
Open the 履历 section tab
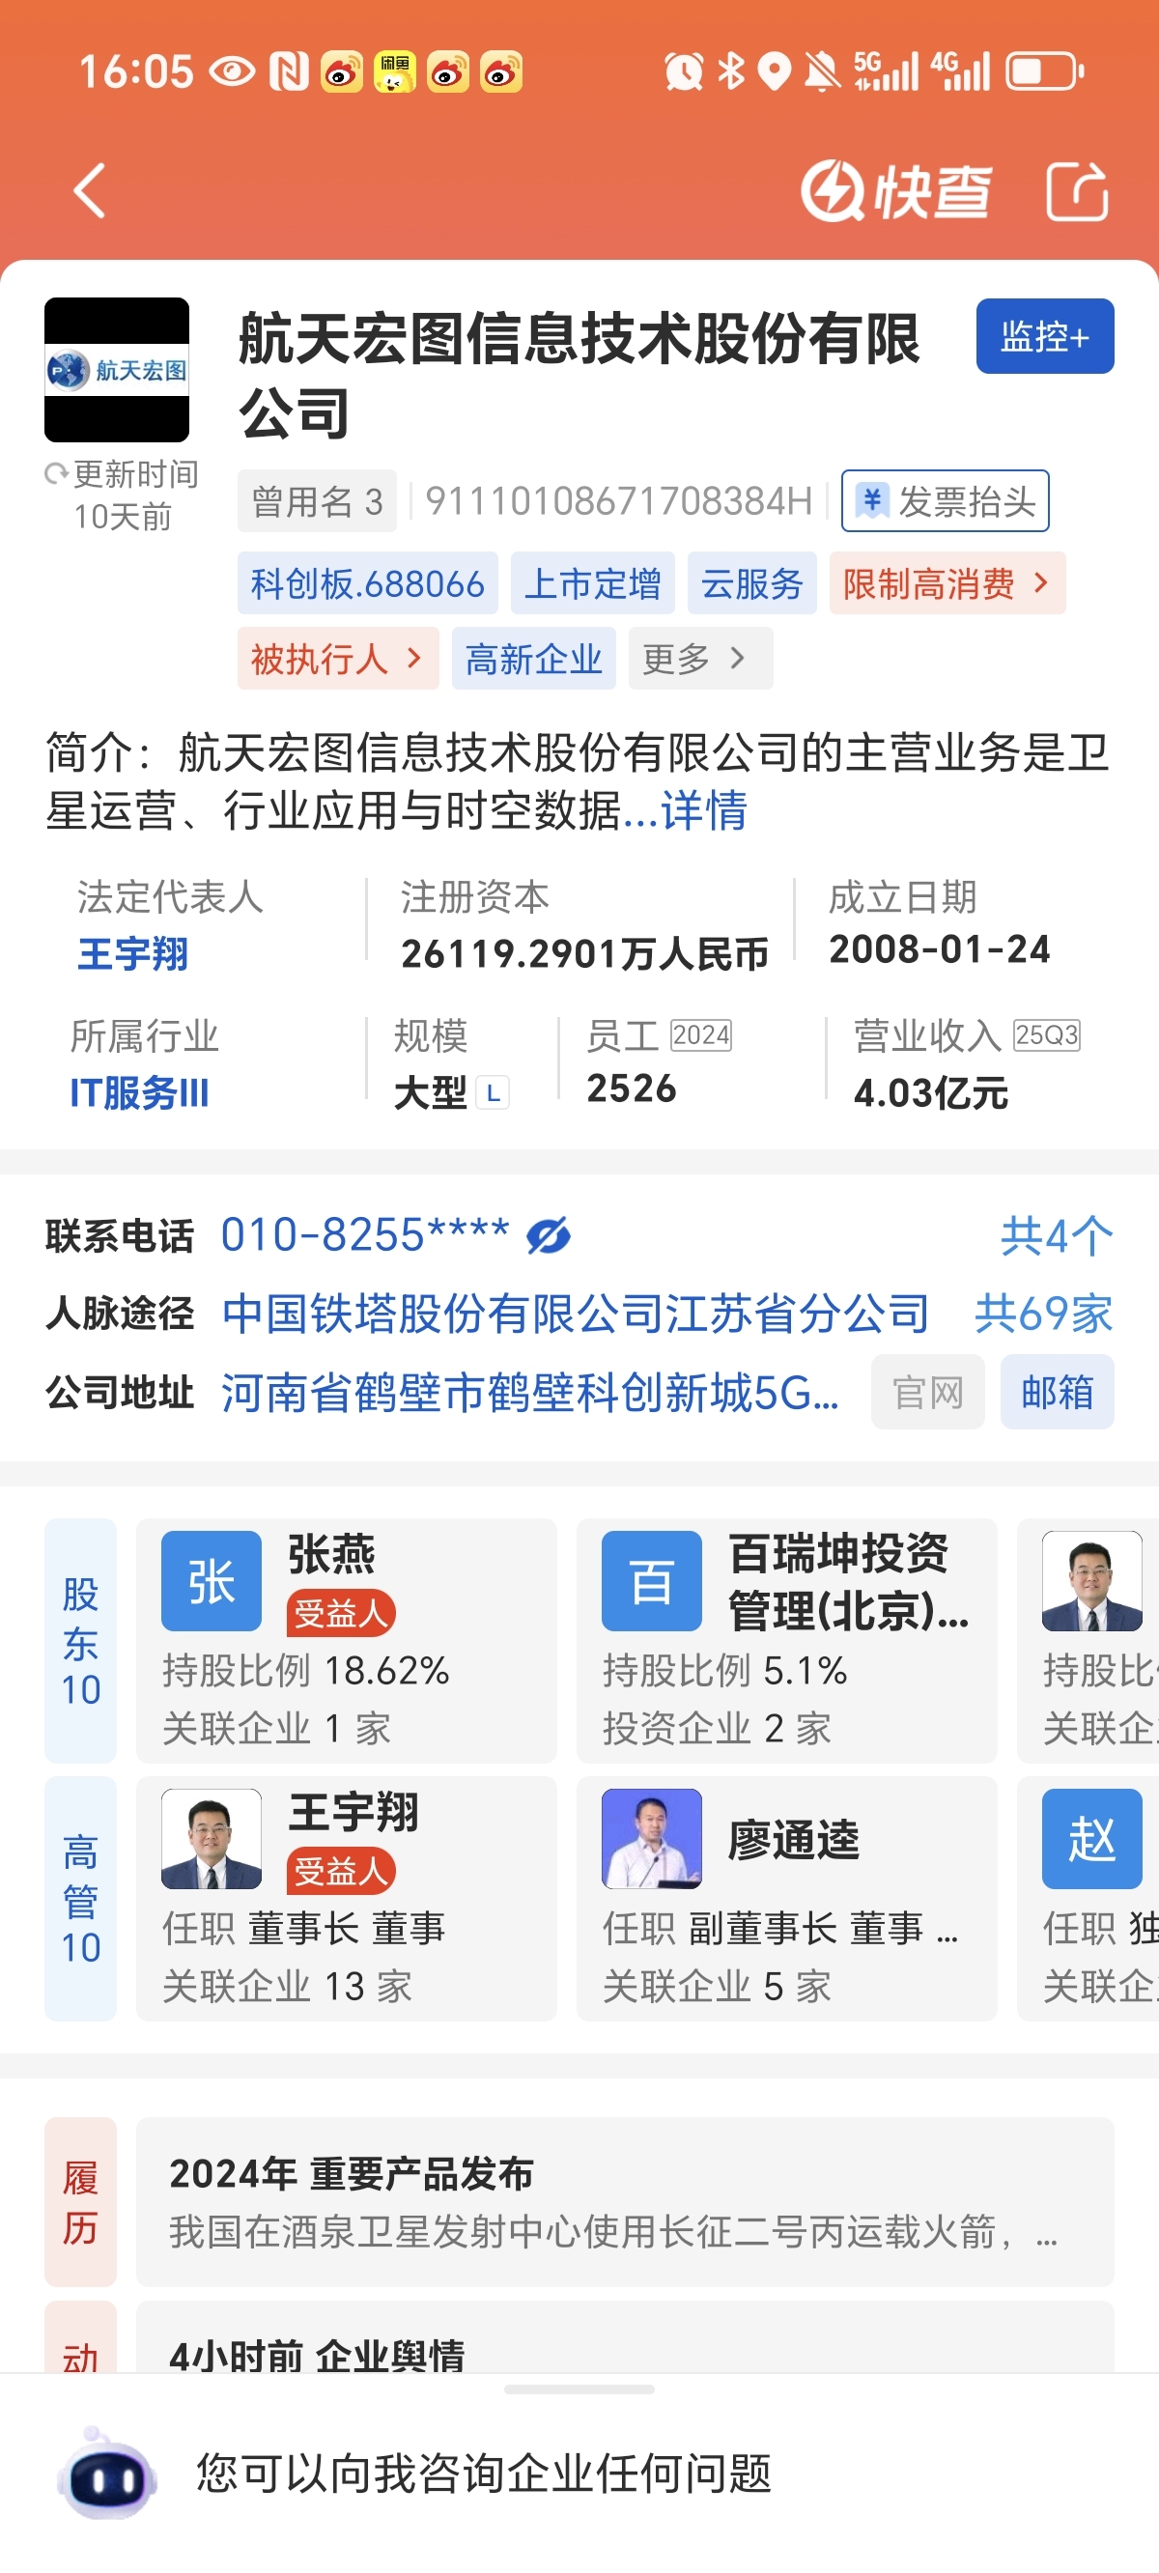coord(81,2201)
